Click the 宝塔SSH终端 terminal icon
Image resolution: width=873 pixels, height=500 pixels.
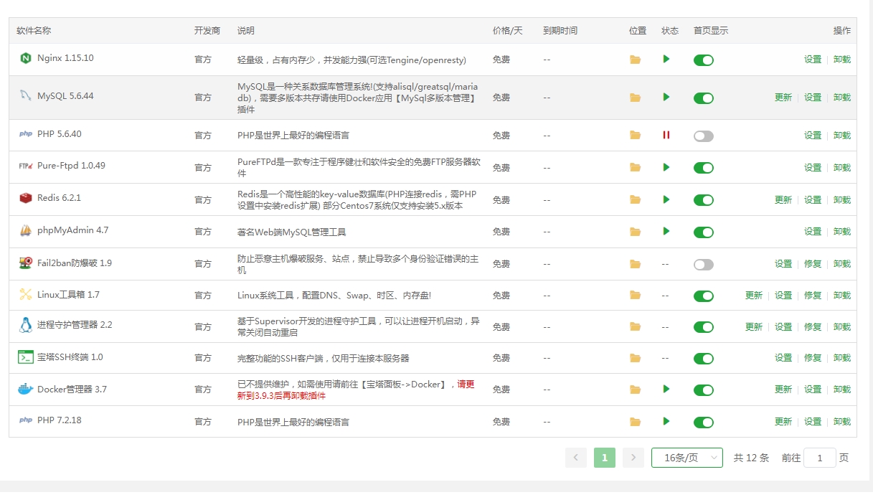[x=26, y=357]
